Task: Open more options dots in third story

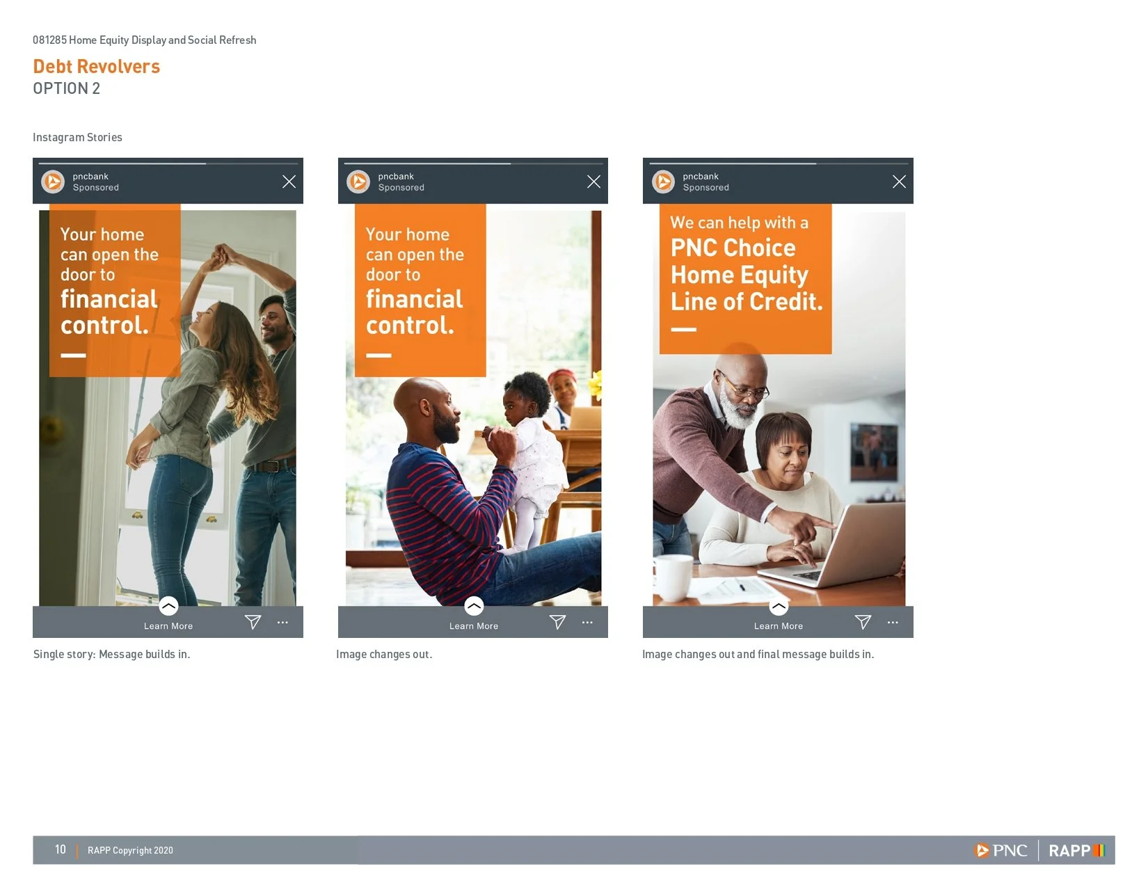Action: 893,623
